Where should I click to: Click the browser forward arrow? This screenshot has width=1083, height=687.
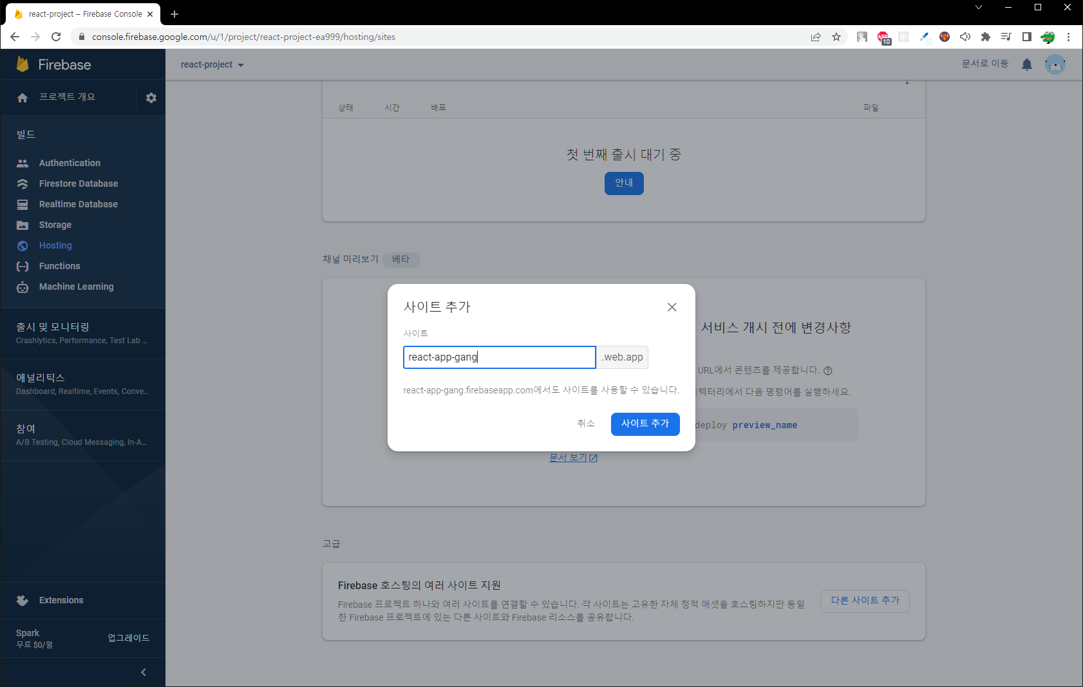tap(35, 37)
